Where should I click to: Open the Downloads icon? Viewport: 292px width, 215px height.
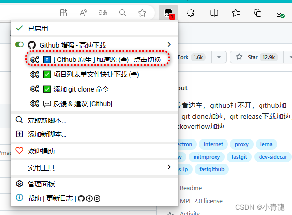[x=280, y=13]
